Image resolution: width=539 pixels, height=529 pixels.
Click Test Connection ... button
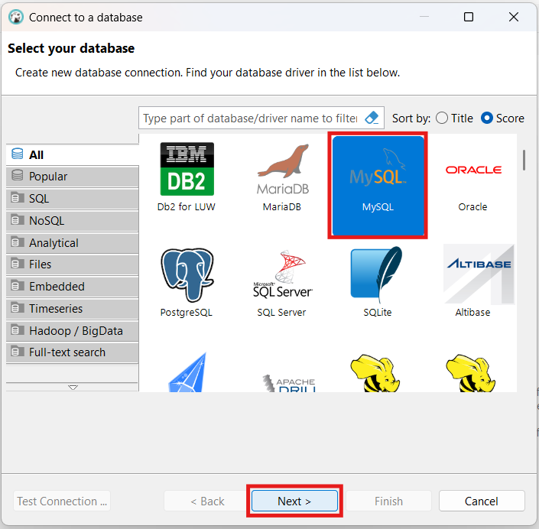pos(62,501)
